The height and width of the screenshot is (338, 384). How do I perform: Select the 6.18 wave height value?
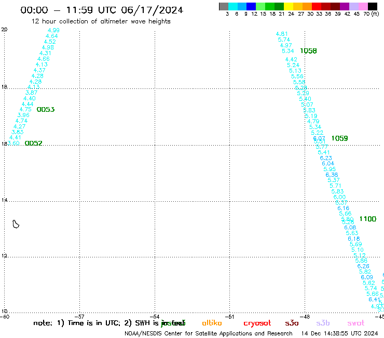[354, 239]
